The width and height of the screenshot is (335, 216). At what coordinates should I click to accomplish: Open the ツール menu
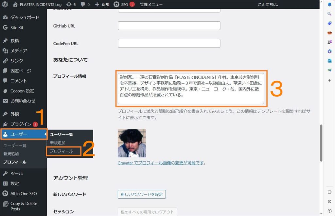pos(23,173)
